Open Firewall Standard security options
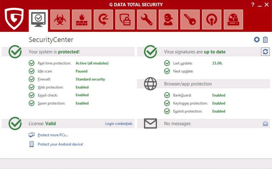The height and width of the screenshot is (169, 272). point(90,79)
